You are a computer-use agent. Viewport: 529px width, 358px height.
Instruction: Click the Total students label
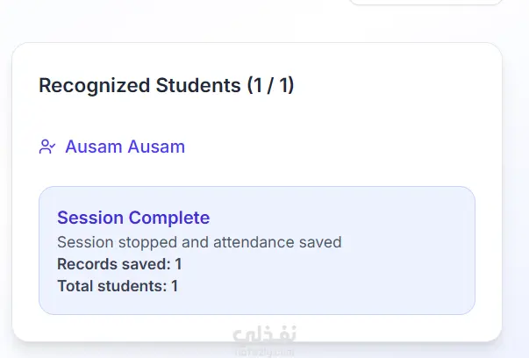(x=112, y=285)
